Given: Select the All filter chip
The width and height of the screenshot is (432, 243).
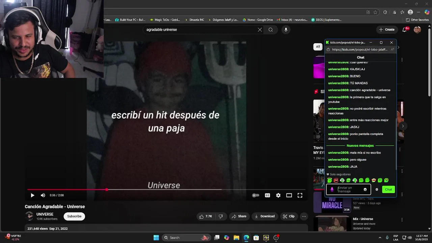Looking at the screenshot, I should [318, 47].
